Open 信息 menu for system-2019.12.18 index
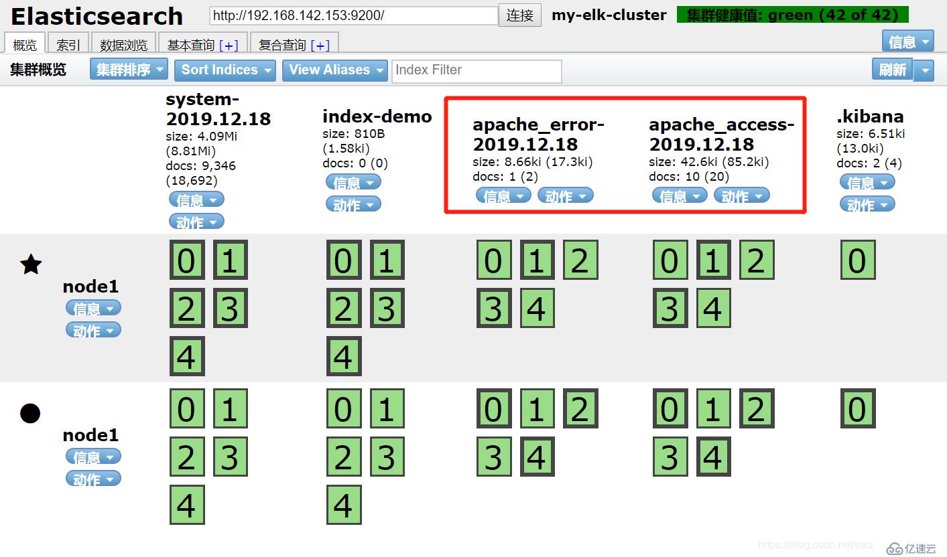Image resolution: width=947 pixels, height=557 pixels. click(196, 200)
